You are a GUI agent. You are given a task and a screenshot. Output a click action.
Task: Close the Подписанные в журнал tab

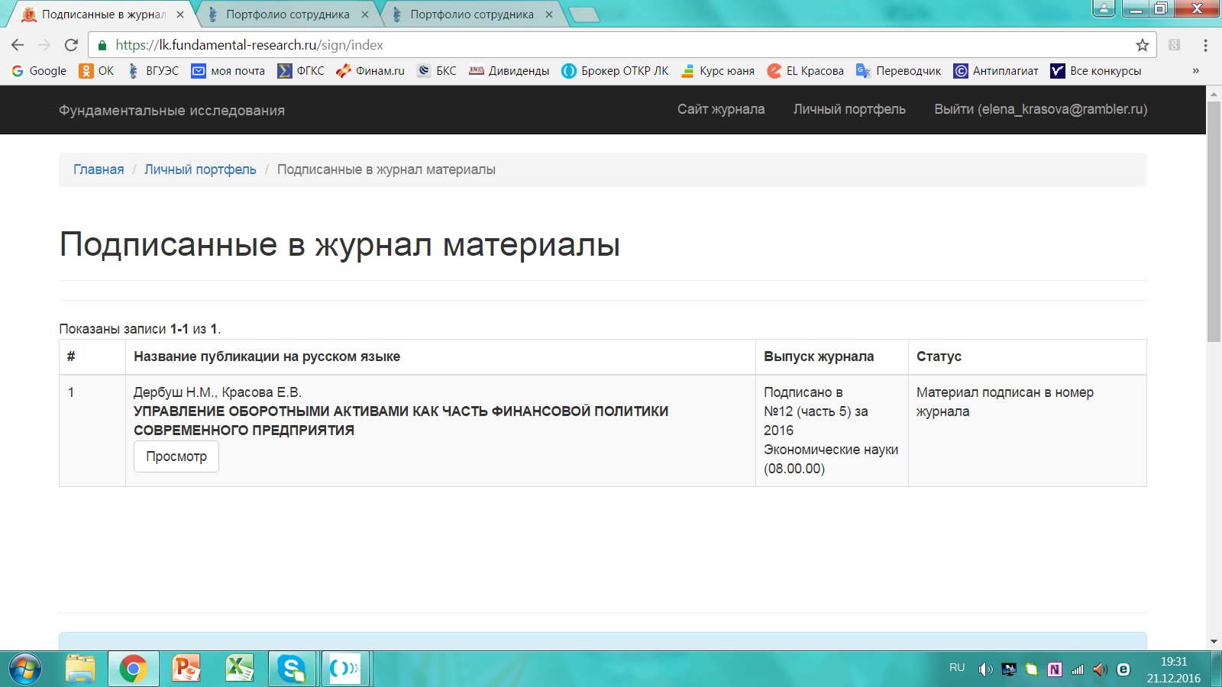point(180,15)
